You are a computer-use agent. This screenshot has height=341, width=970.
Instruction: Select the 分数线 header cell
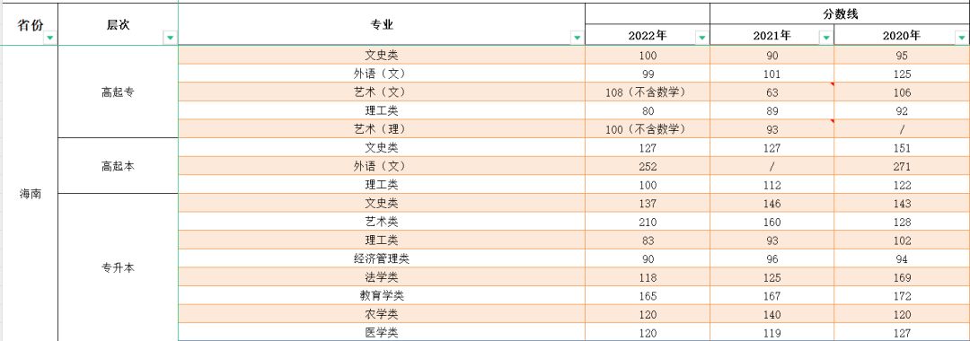840,13
